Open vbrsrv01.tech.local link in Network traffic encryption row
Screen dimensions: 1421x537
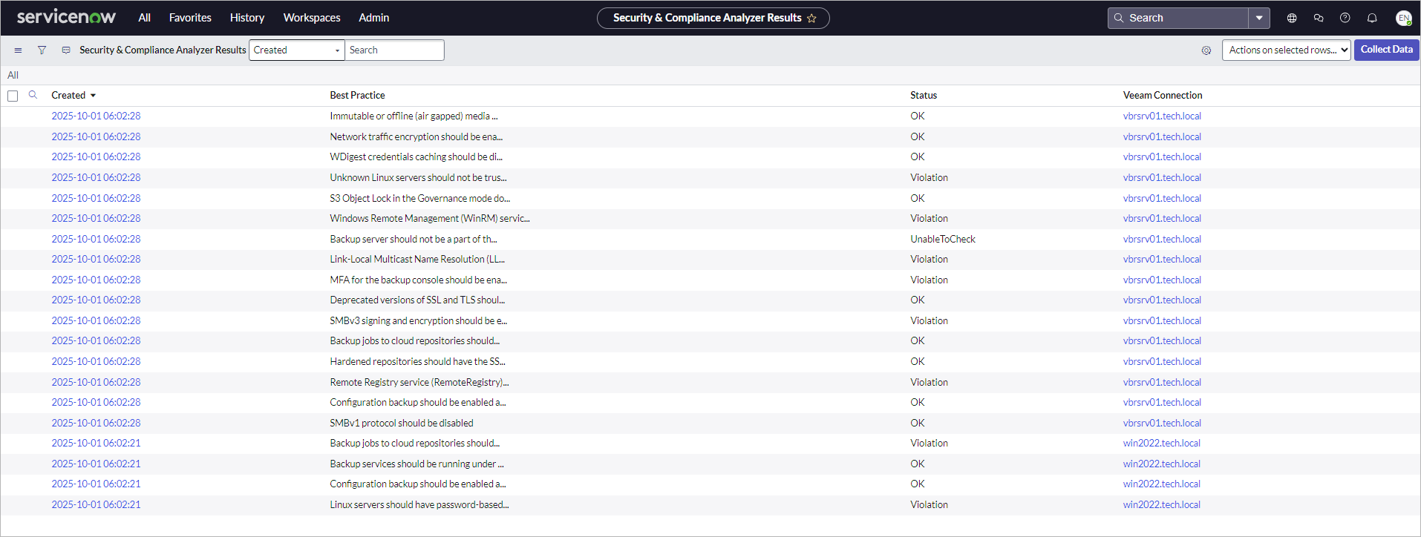1162,136
